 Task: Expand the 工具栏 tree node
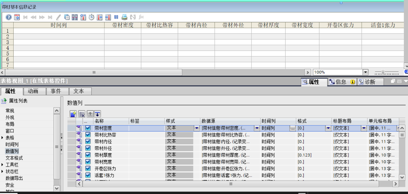(3, 165)
